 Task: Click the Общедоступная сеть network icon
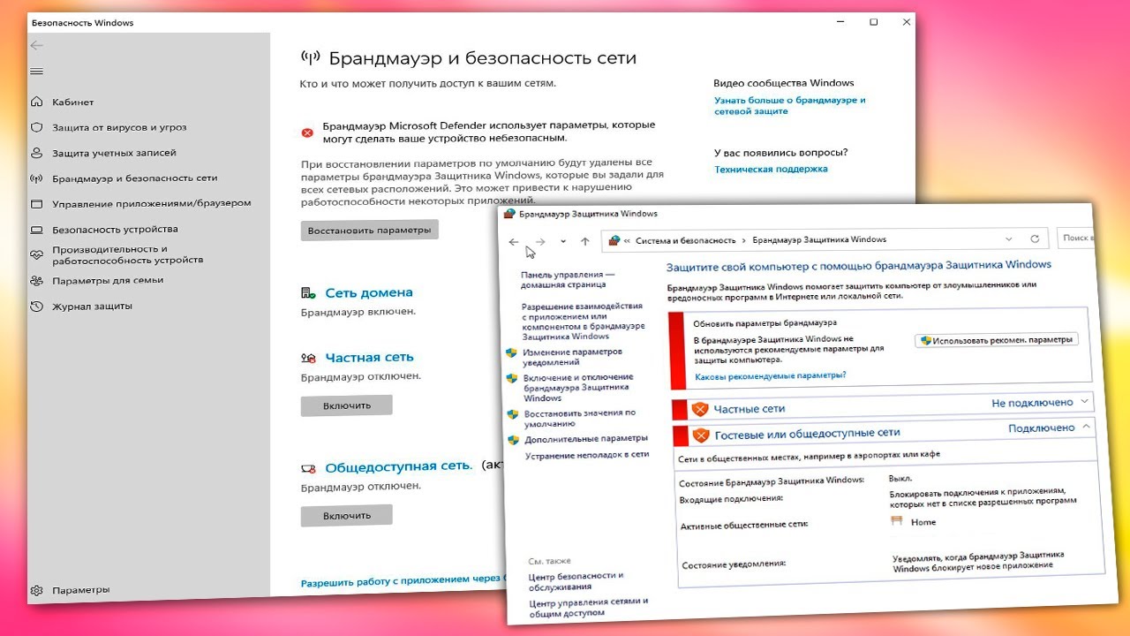click(x=308, y=468)
